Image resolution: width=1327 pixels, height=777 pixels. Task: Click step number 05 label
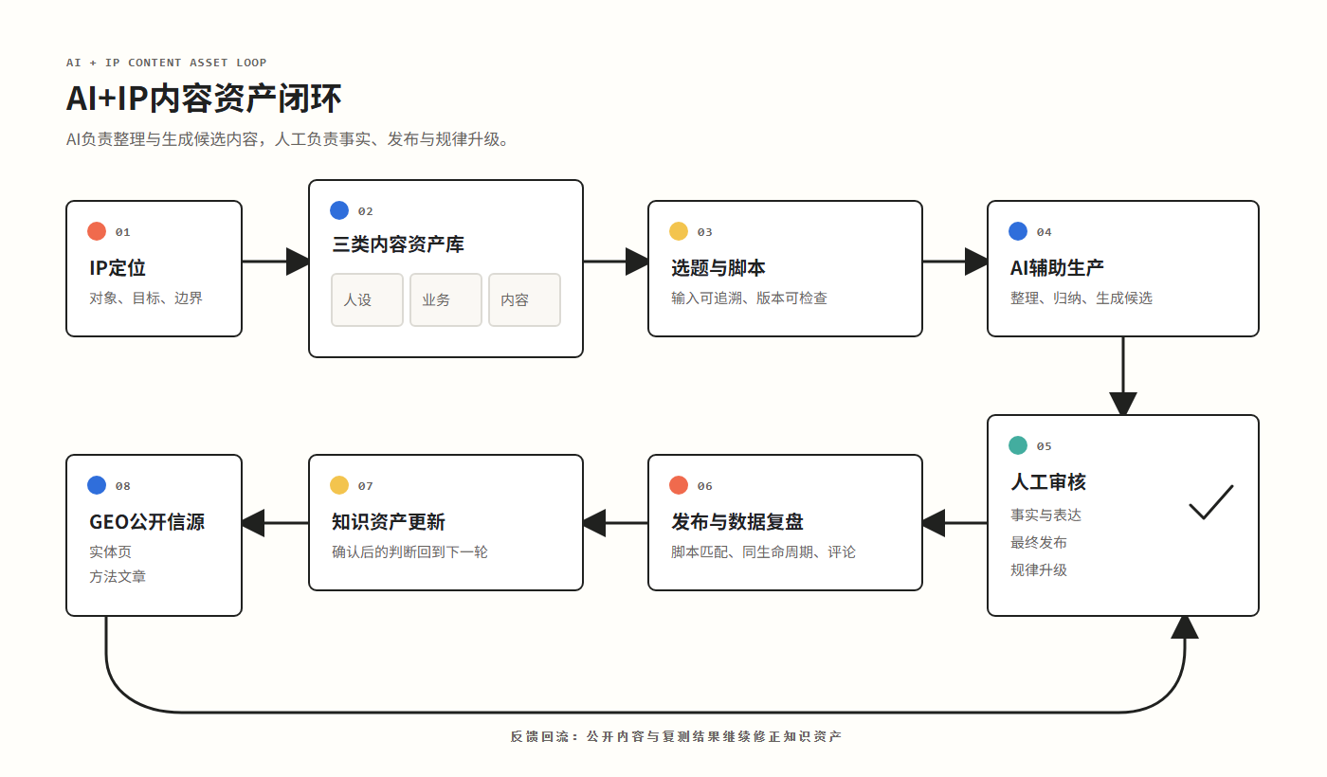click(1044, 446)
